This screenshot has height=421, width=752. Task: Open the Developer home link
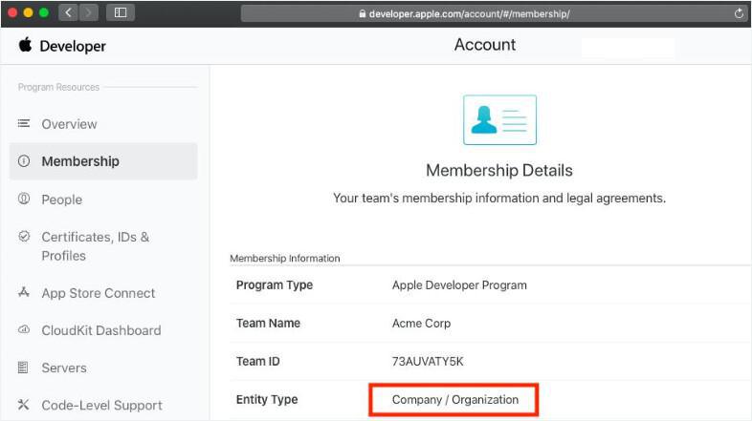pos(73,46)
